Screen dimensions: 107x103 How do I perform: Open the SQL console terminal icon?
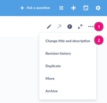[x=86, y=8]
